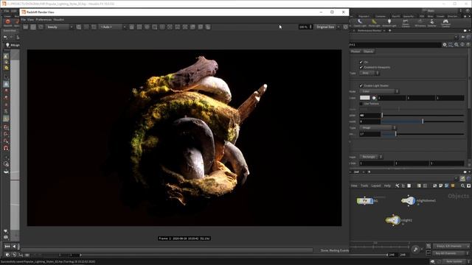Image resolution: width=472 pixels, height=265 pixels.
Task: Open File menu in Redshift Render View
Action: pos(23,20)
